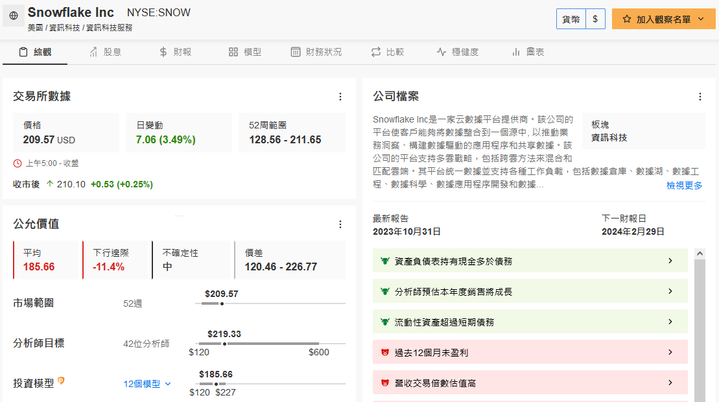Expand the 營收交易倍數估值高 row
This screenshot has height=402, width=719.
point(530,383)
